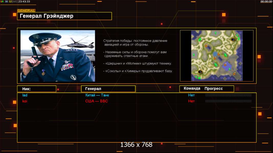Click start position marker 1 on minimap
The image size is (273, 153).
coord(200,72)
